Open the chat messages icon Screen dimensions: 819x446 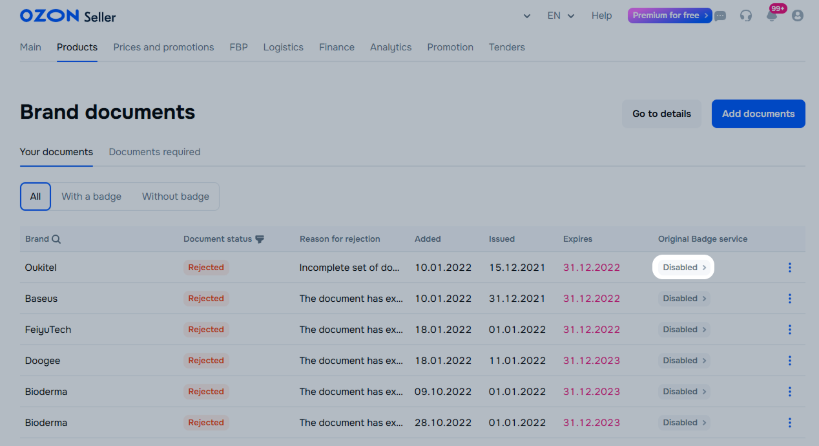tap(720, 16)
